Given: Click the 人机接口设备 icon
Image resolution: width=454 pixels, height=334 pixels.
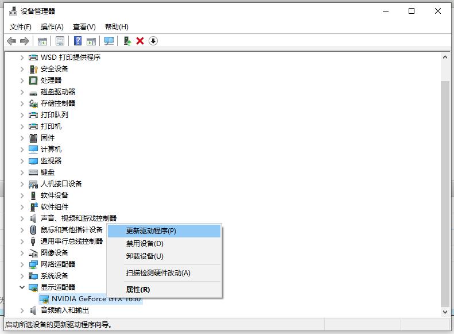Looking at the screenshot, I should coord(33,184).
